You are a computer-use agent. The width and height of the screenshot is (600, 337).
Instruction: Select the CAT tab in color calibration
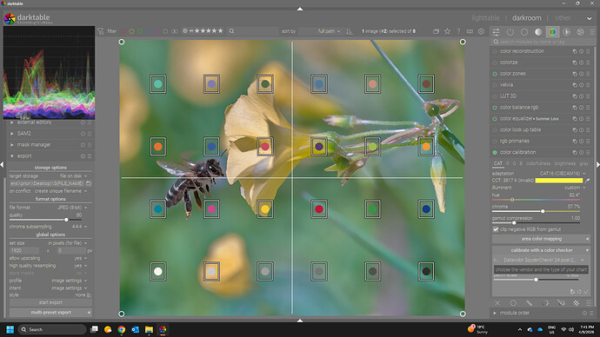click(497, 163)
